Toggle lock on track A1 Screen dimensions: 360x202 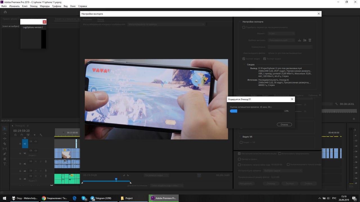20,164
